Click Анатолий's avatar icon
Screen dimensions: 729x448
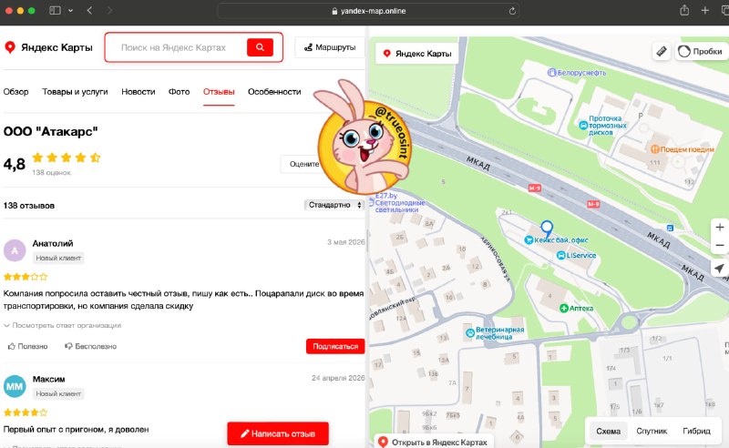pos(15,250)
